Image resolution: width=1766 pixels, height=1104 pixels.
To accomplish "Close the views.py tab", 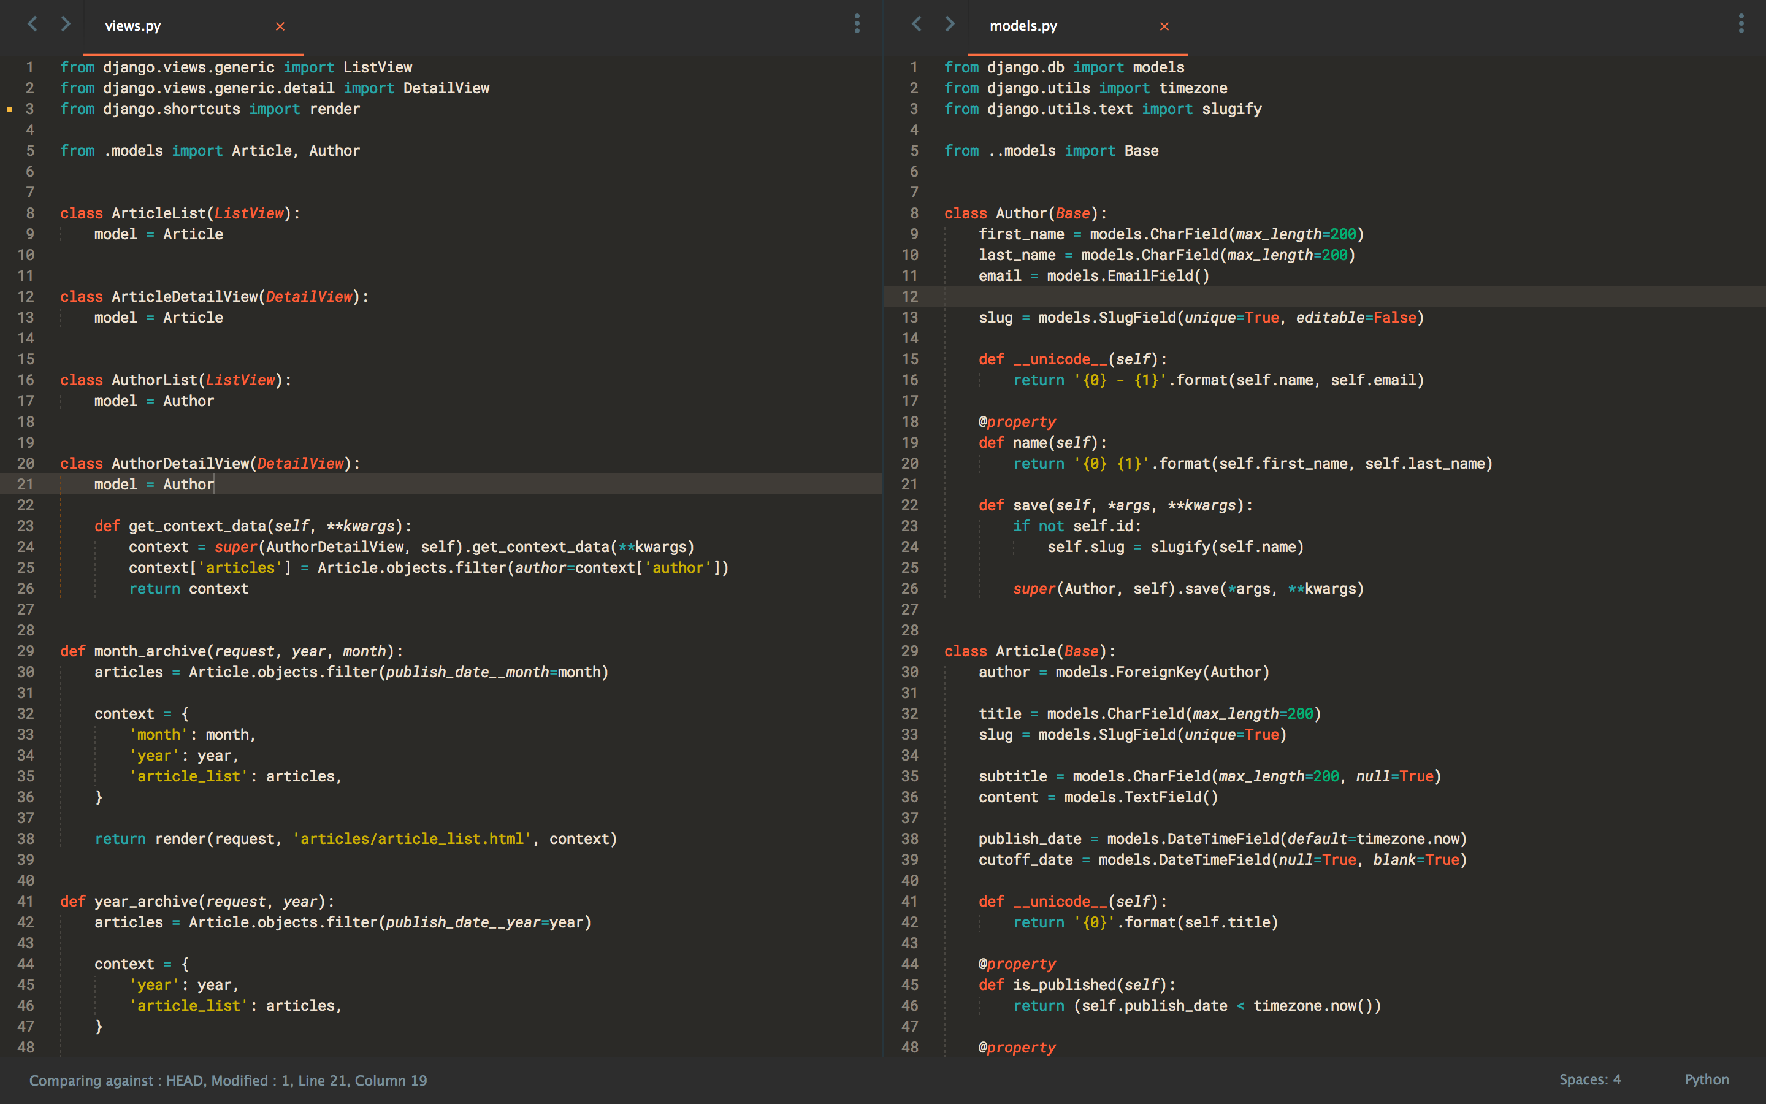I will [280, 26].
